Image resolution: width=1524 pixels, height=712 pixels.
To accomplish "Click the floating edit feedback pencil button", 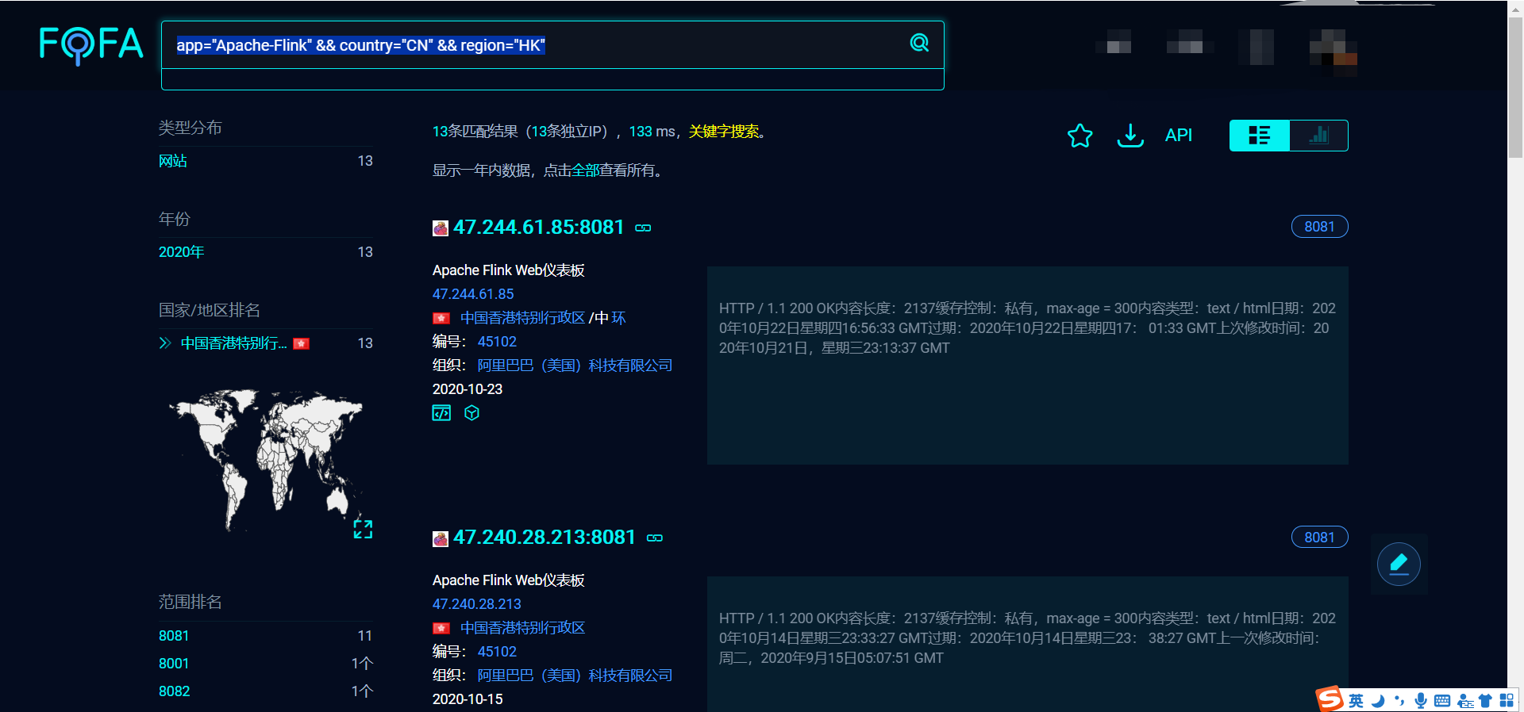I will 1399,564.
